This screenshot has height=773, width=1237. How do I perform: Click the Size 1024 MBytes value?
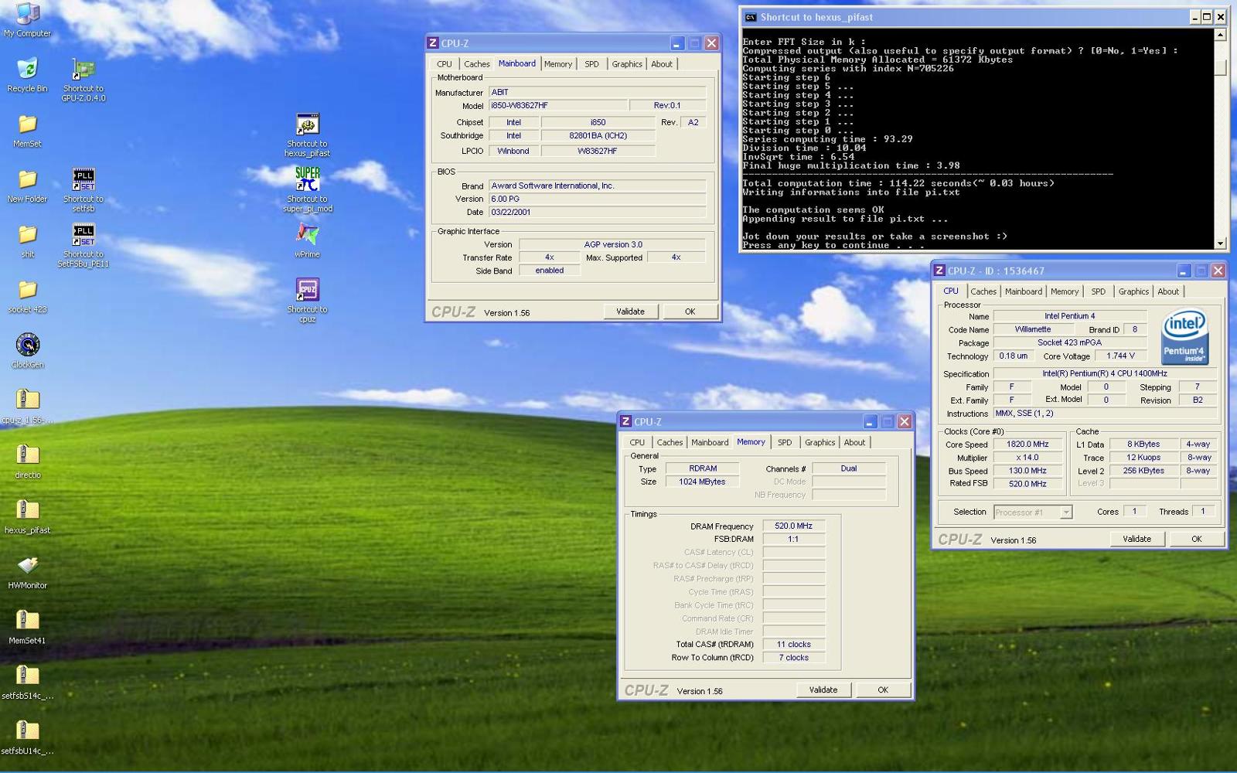pos(703,482)
